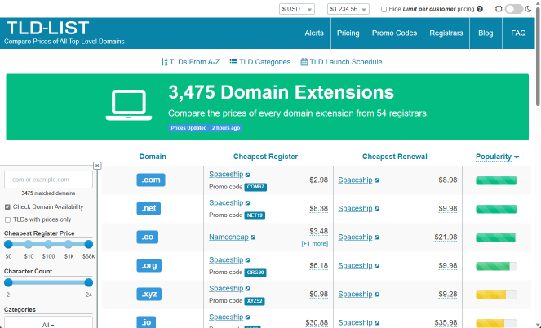
Task: Enable TLDs with prices only checkbox
Action: (7, 219)
